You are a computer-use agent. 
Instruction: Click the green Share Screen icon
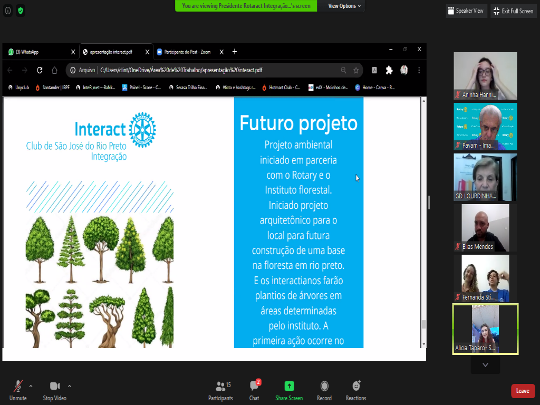pos(289,387)
